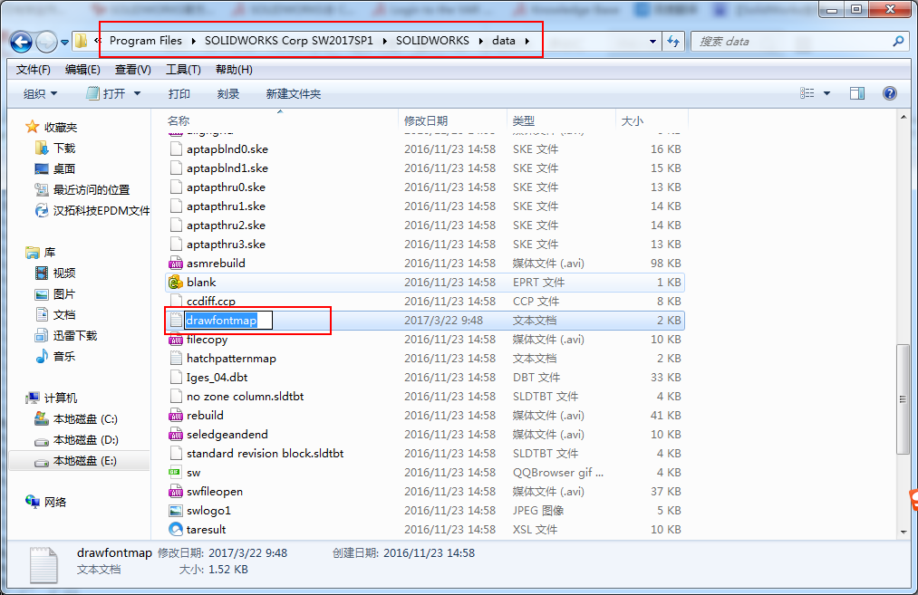
Task: Click the scrollbar down arrow
Action: tap(903, 532)
